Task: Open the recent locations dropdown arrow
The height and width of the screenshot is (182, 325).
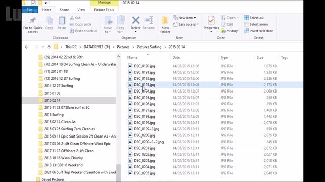Action: [43, 47]
